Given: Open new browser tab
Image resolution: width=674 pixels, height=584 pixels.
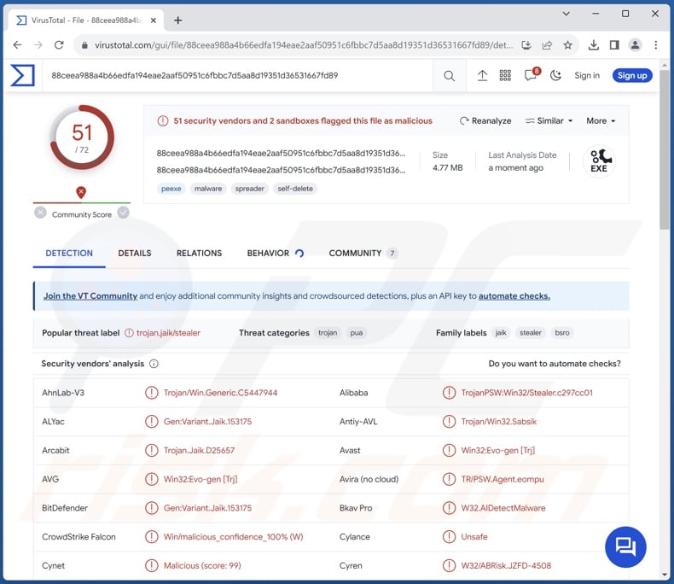Looking at the screenshot, I should coord(177,20).
